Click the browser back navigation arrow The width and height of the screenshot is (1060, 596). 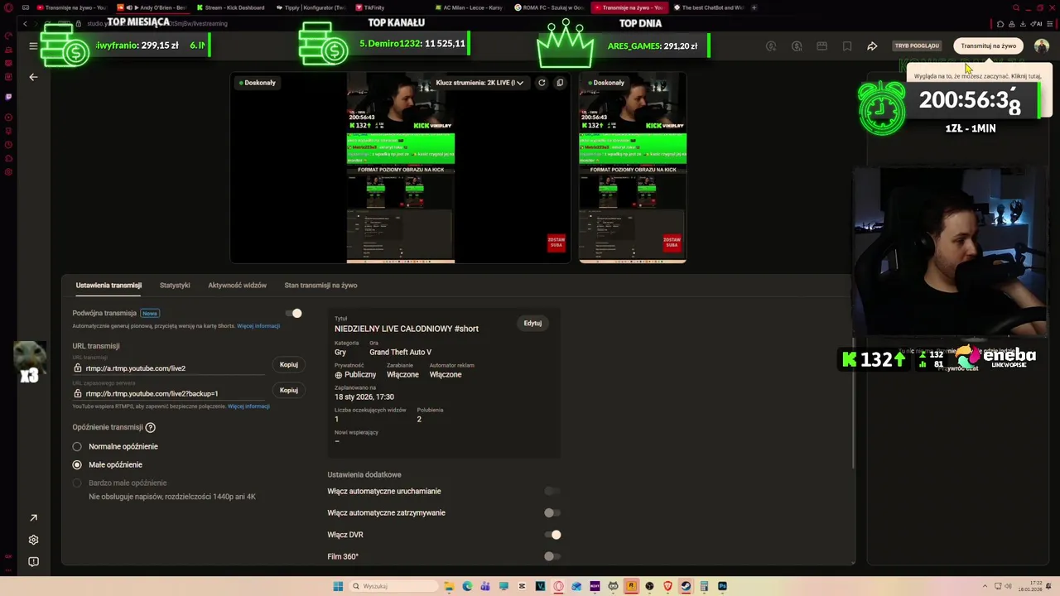click(26, 23)
